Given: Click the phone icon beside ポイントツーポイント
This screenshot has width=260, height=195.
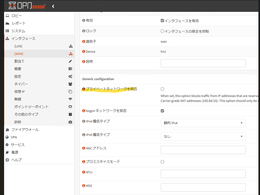Looking at the screenshot, I should tap(70, 107).
